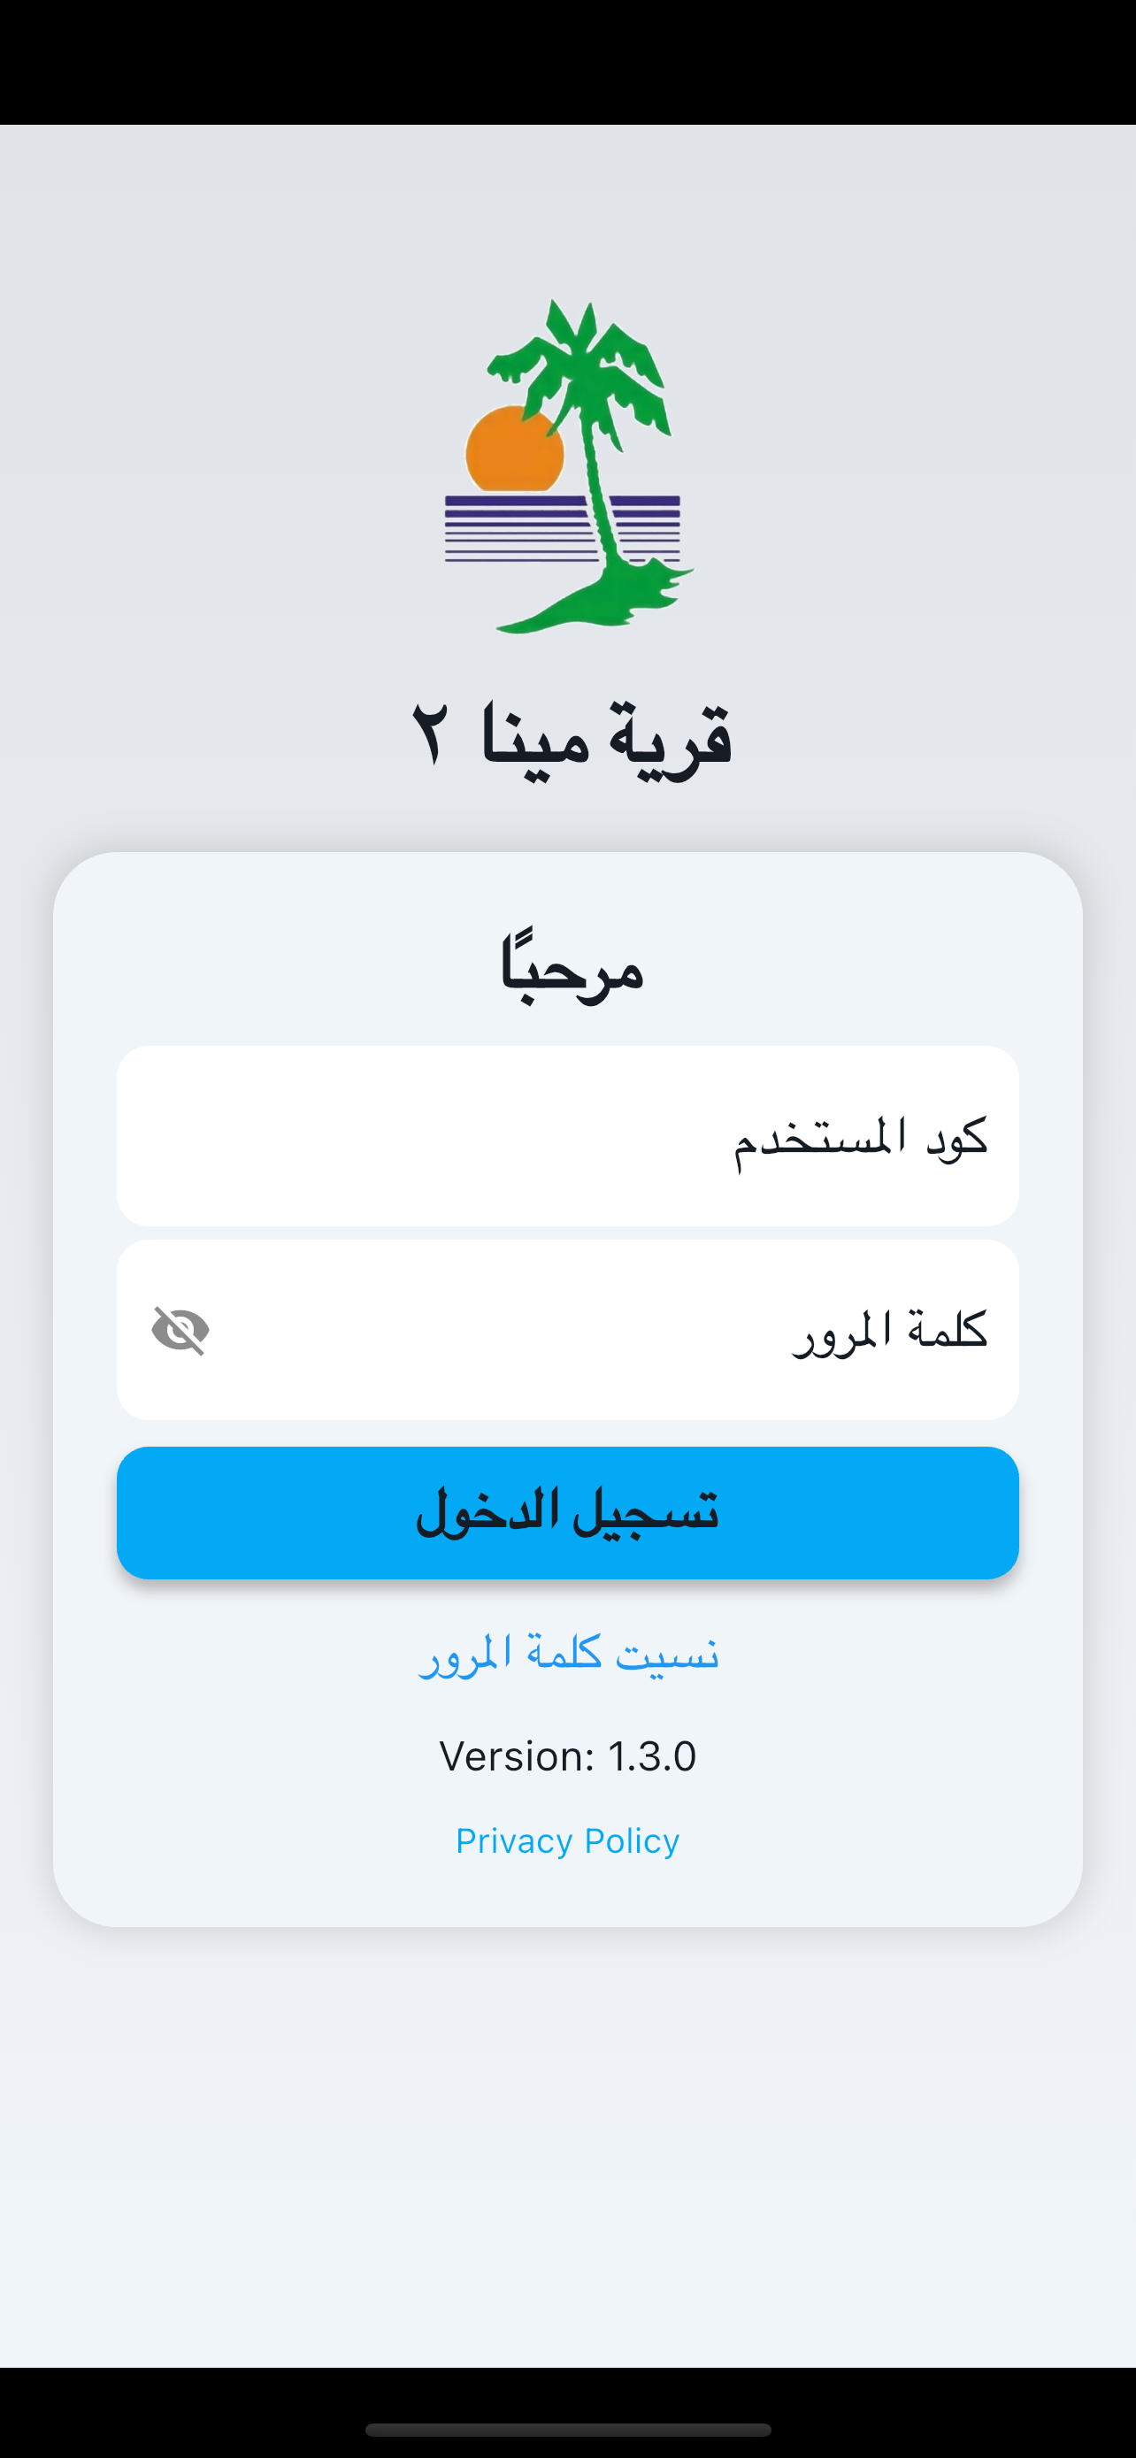Focus the كود المستخدم user code field
Image resolution: width=1136 pixels, height=2458 pixels.
(567, 1135)
